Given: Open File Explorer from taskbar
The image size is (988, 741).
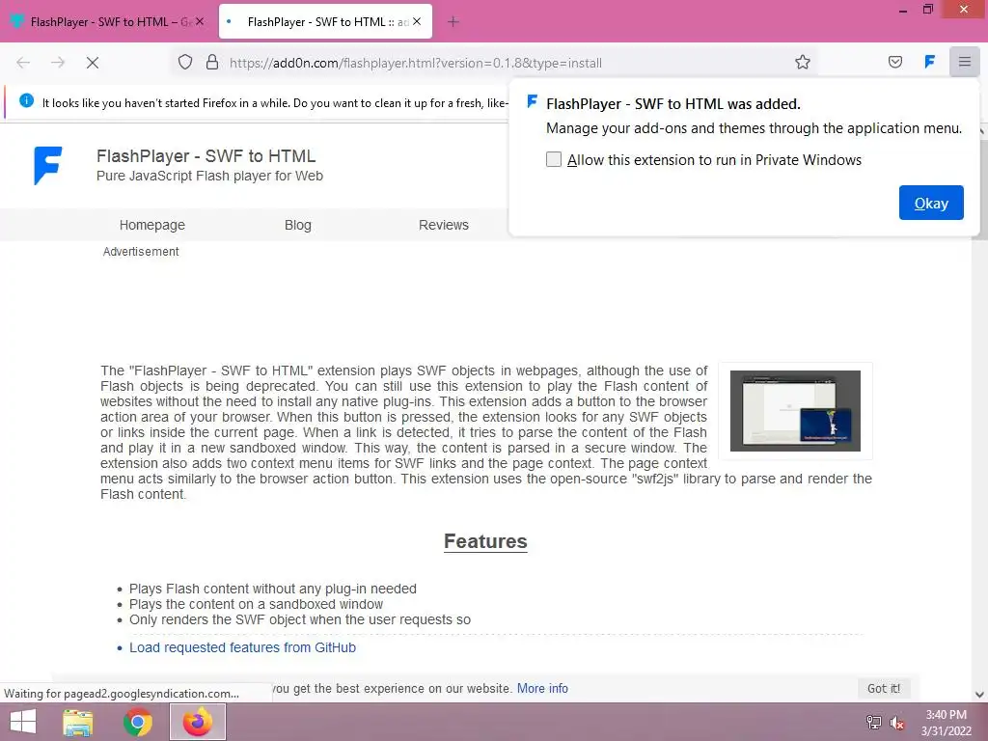Looking at the screenshot, I should click(78, 722).
